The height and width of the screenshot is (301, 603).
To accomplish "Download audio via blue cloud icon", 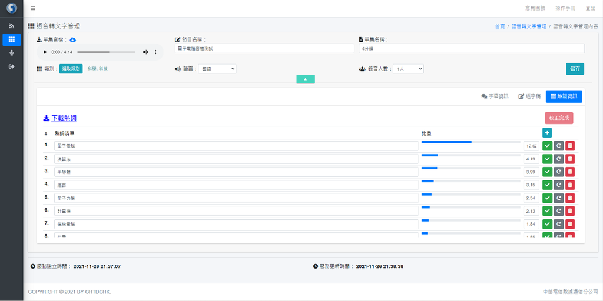I will click(x=73, y=39).
